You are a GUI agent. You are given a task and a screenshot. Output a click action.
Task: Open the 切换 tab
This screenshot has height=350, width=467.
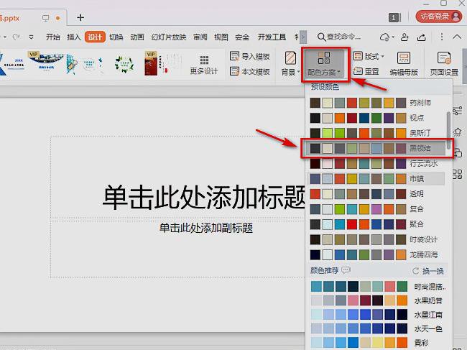(116, 37)
